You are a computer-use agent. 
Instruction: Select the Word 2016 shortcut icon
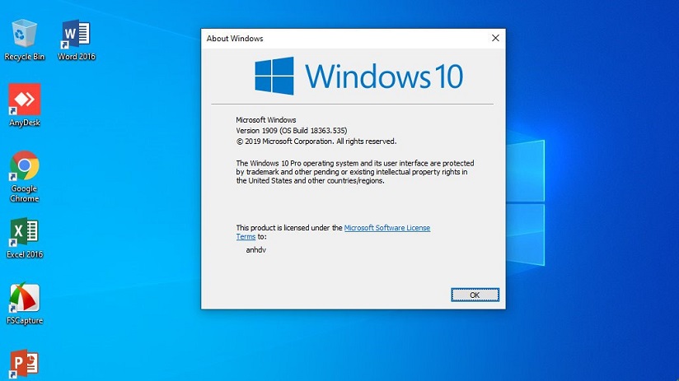[x=75, y=35]
